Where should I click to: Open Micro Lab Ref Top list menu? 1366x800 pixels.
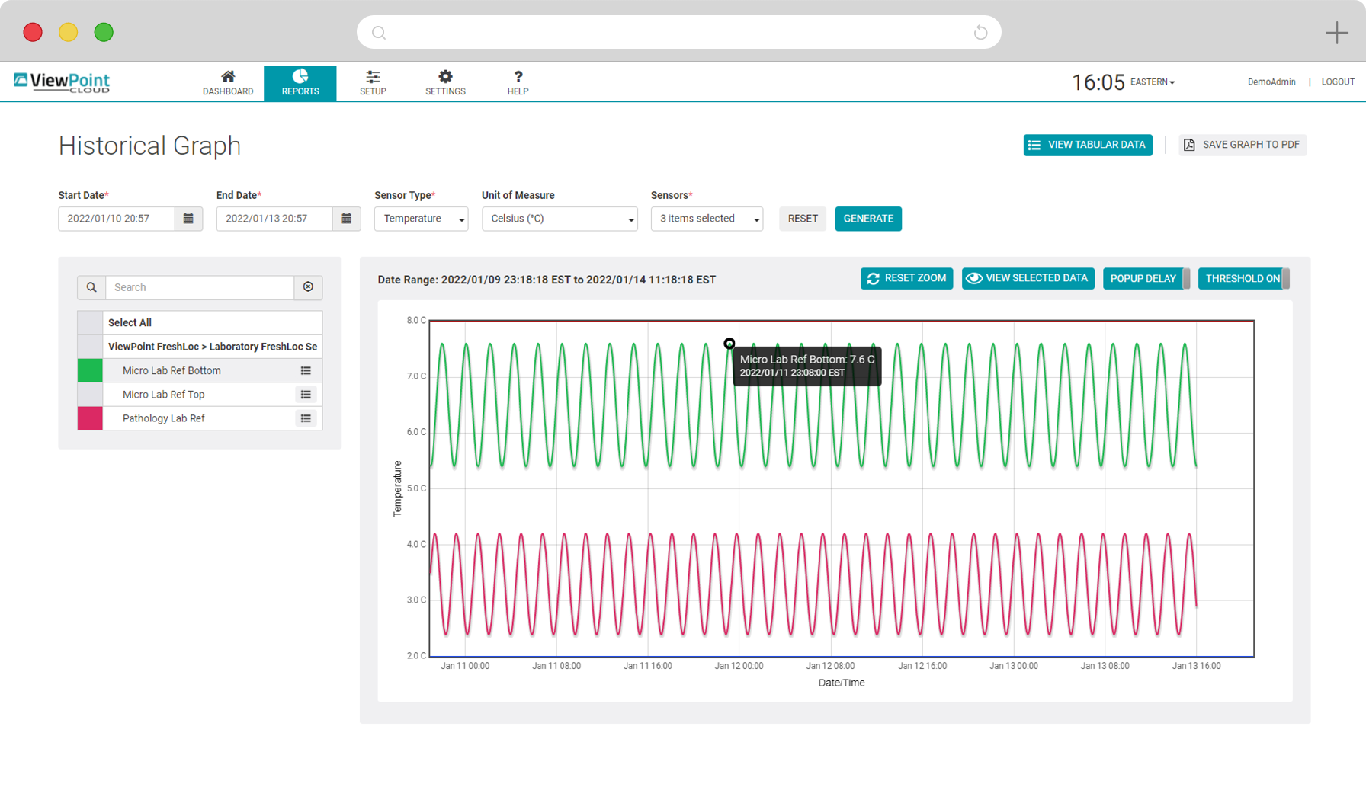click(306, 395)
